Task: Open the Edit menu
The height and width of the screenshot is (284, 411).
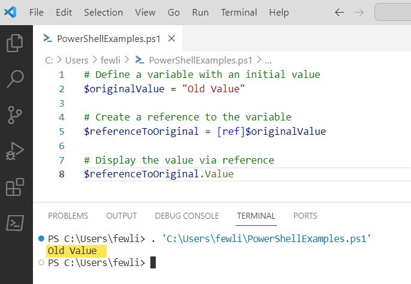Action: (x=64, y=13)
